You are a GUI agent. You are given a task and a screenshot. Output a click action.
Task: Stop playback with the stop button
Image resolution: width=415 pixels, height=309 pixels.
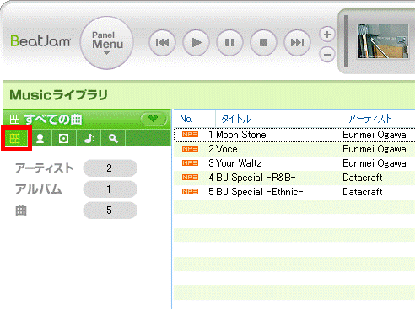(x=263, y=43)
